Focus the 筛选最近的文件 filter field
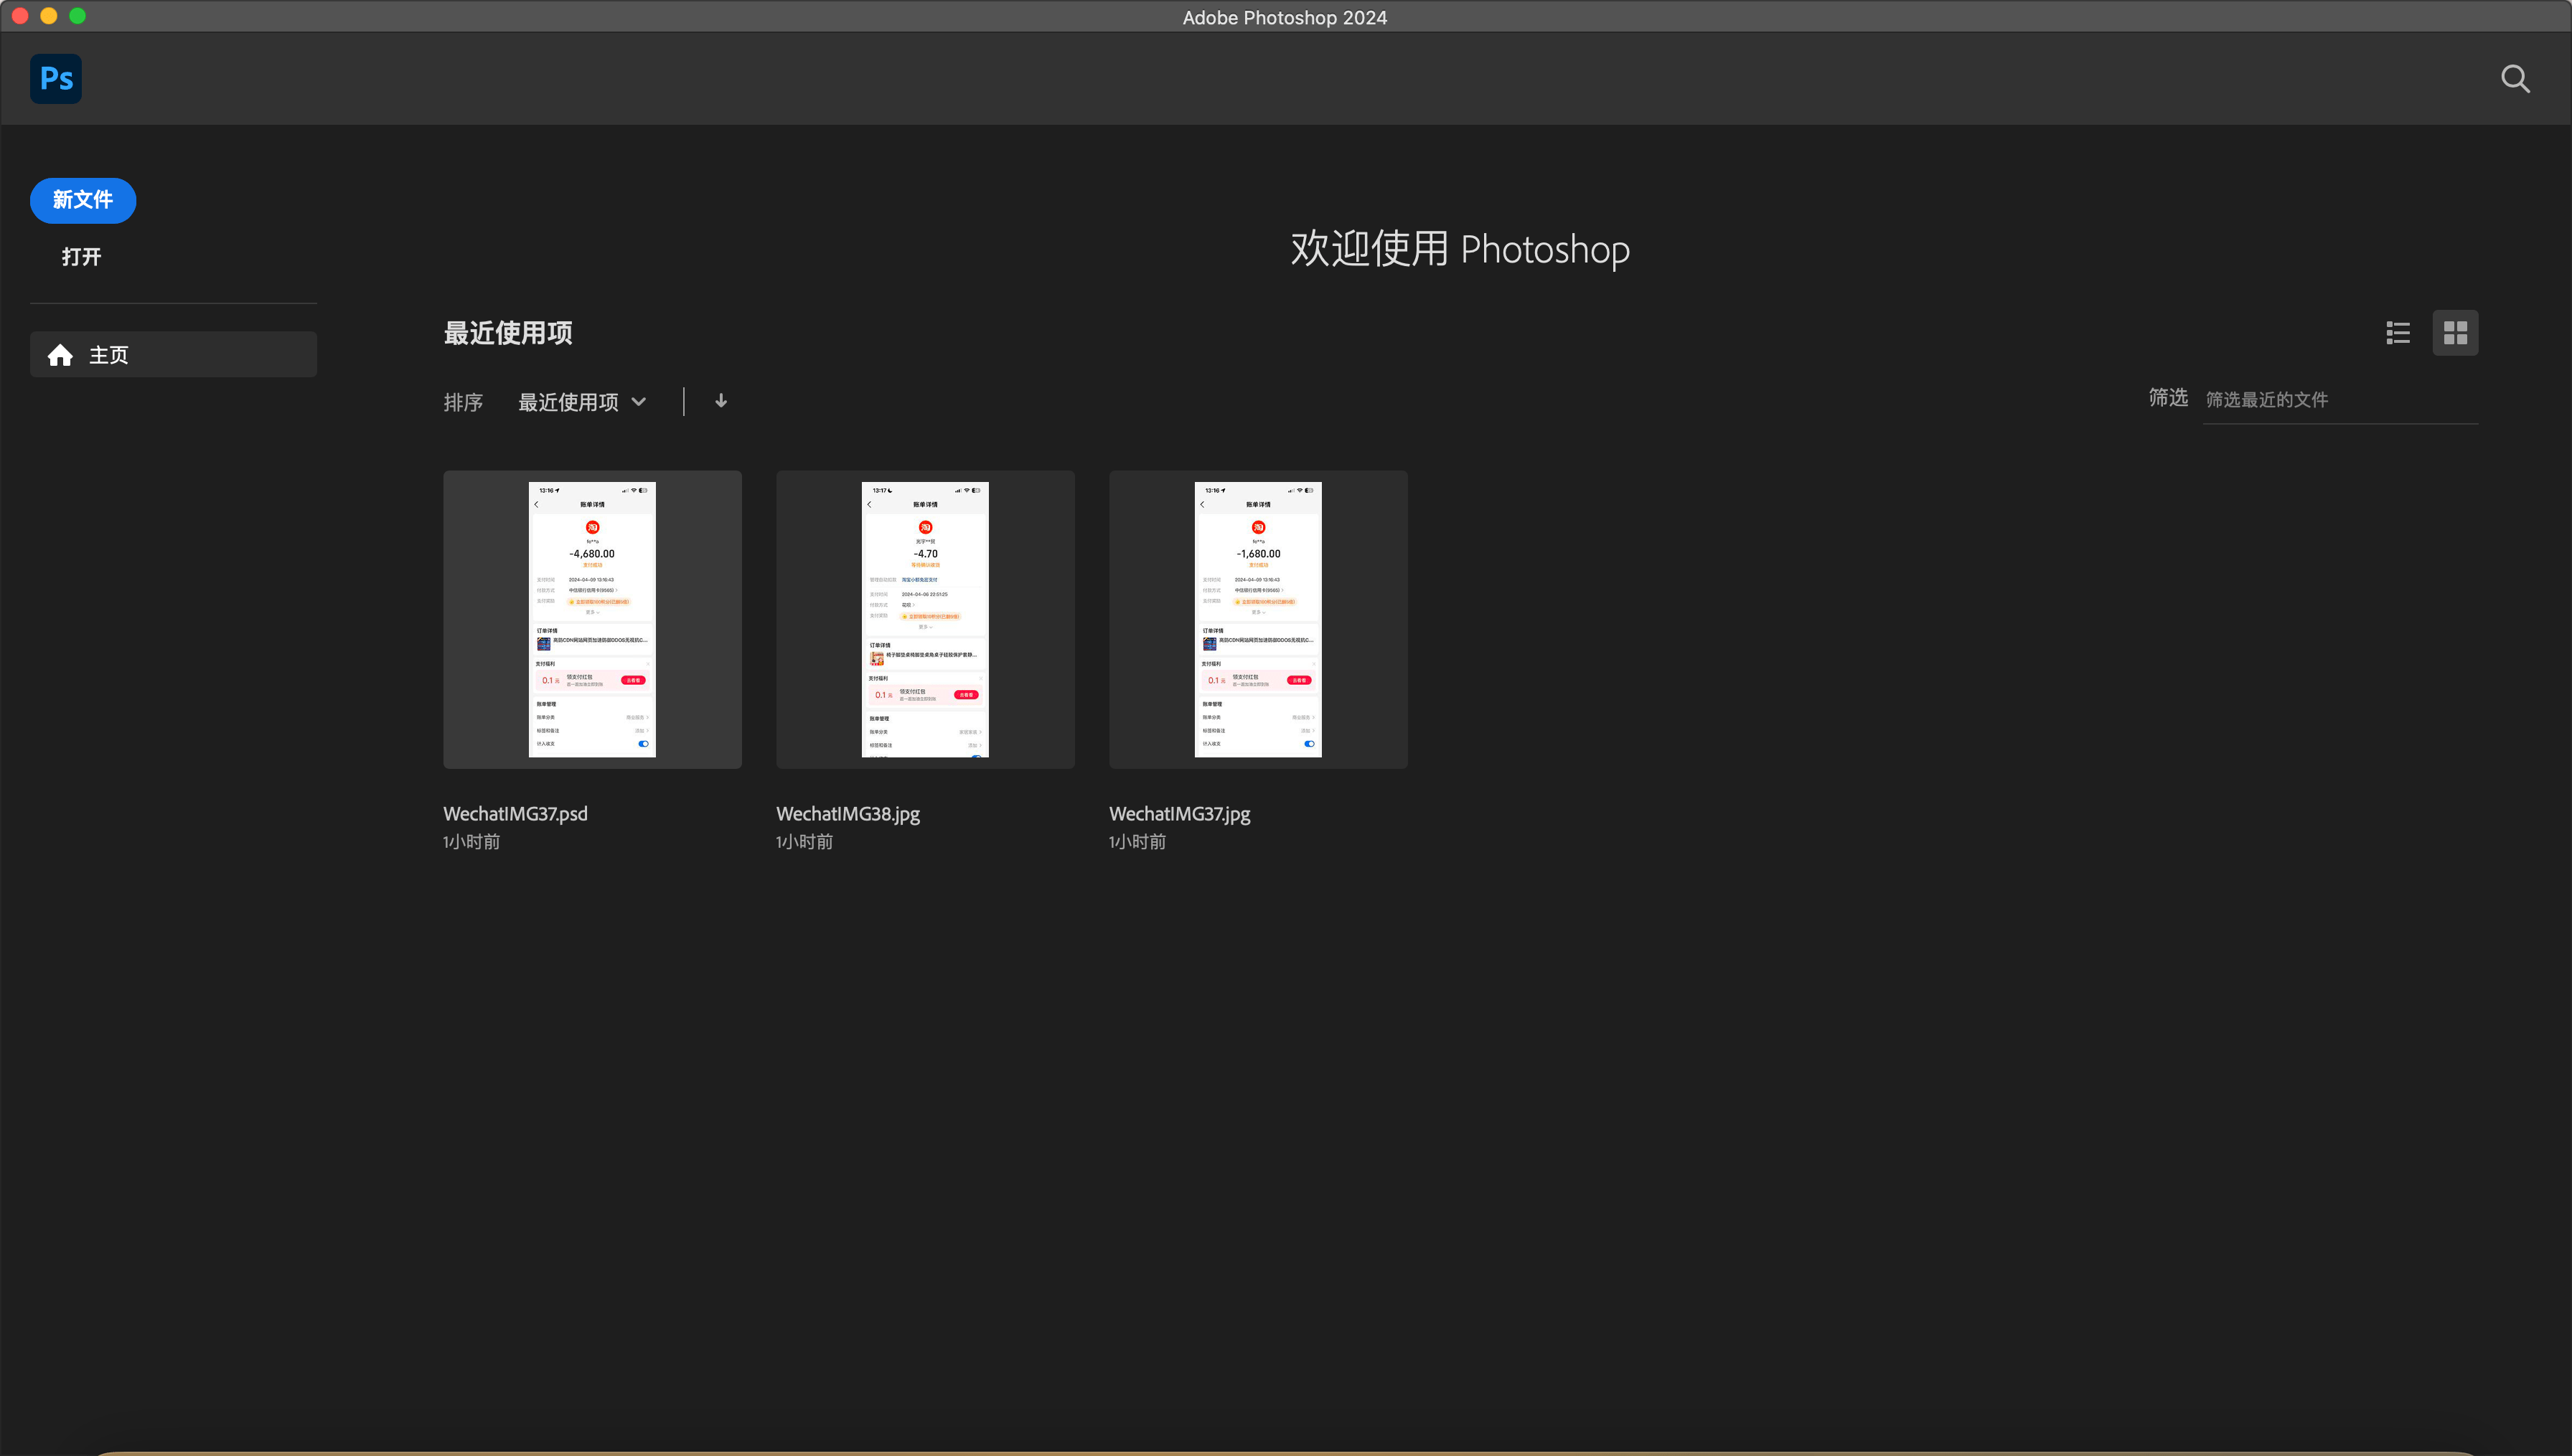 (x=2340, y=400)
